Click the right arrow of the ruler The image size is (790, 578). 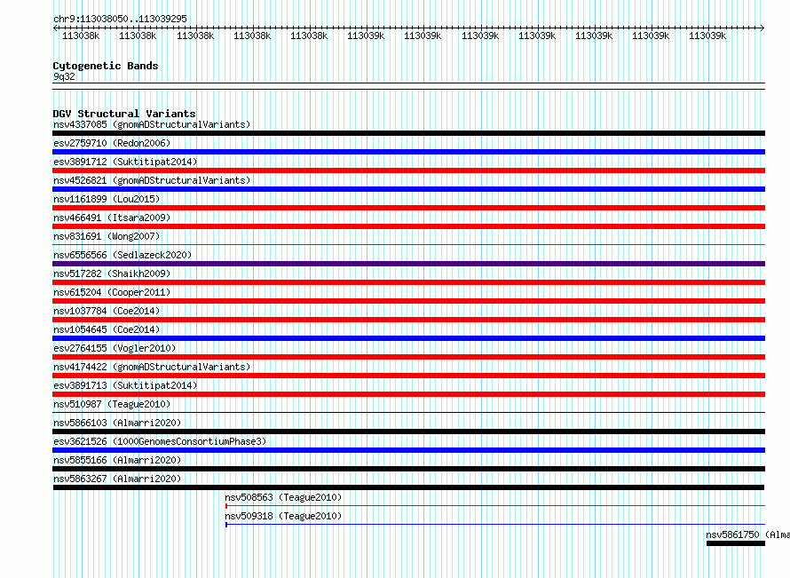click(762, 28)
